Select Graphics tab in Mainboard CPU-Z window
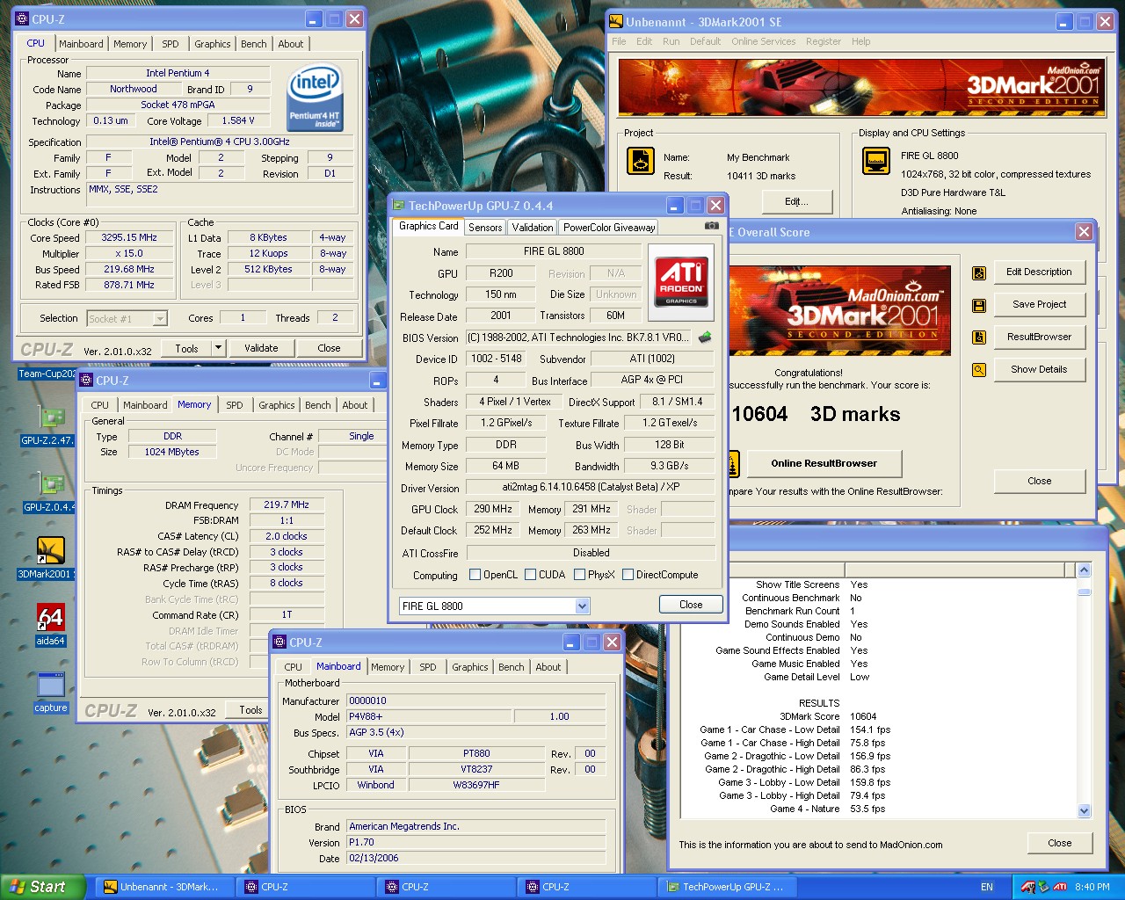1125x900 pixels. [469, 667]
